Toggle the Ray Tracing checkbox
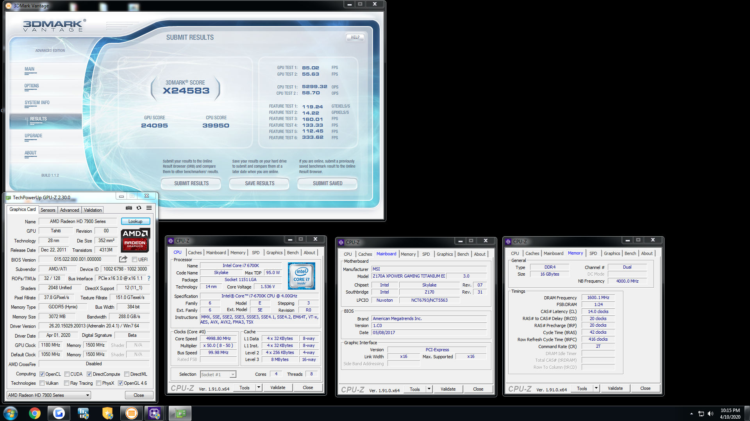Screen dimensions: 750x421 click(x=66, y=383)
